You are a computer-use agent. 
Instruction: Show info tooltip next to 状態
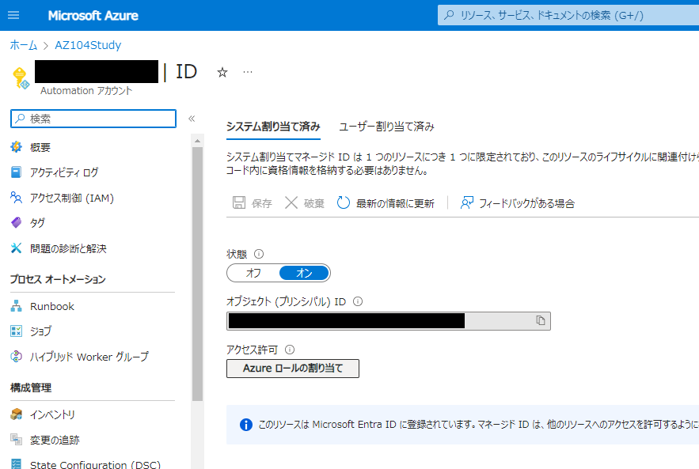point(259,254)
